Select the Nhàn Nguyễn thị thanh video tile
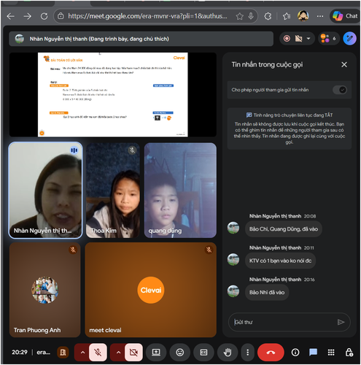This screenshot has height=365, width=361. (x=45, y=190)
